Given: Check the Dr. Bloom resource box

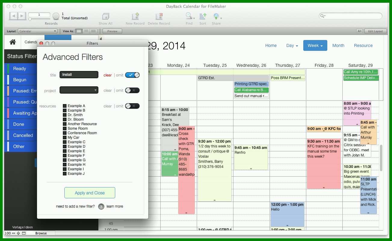Looking at the screenshot, I should (x=65, y=119).
